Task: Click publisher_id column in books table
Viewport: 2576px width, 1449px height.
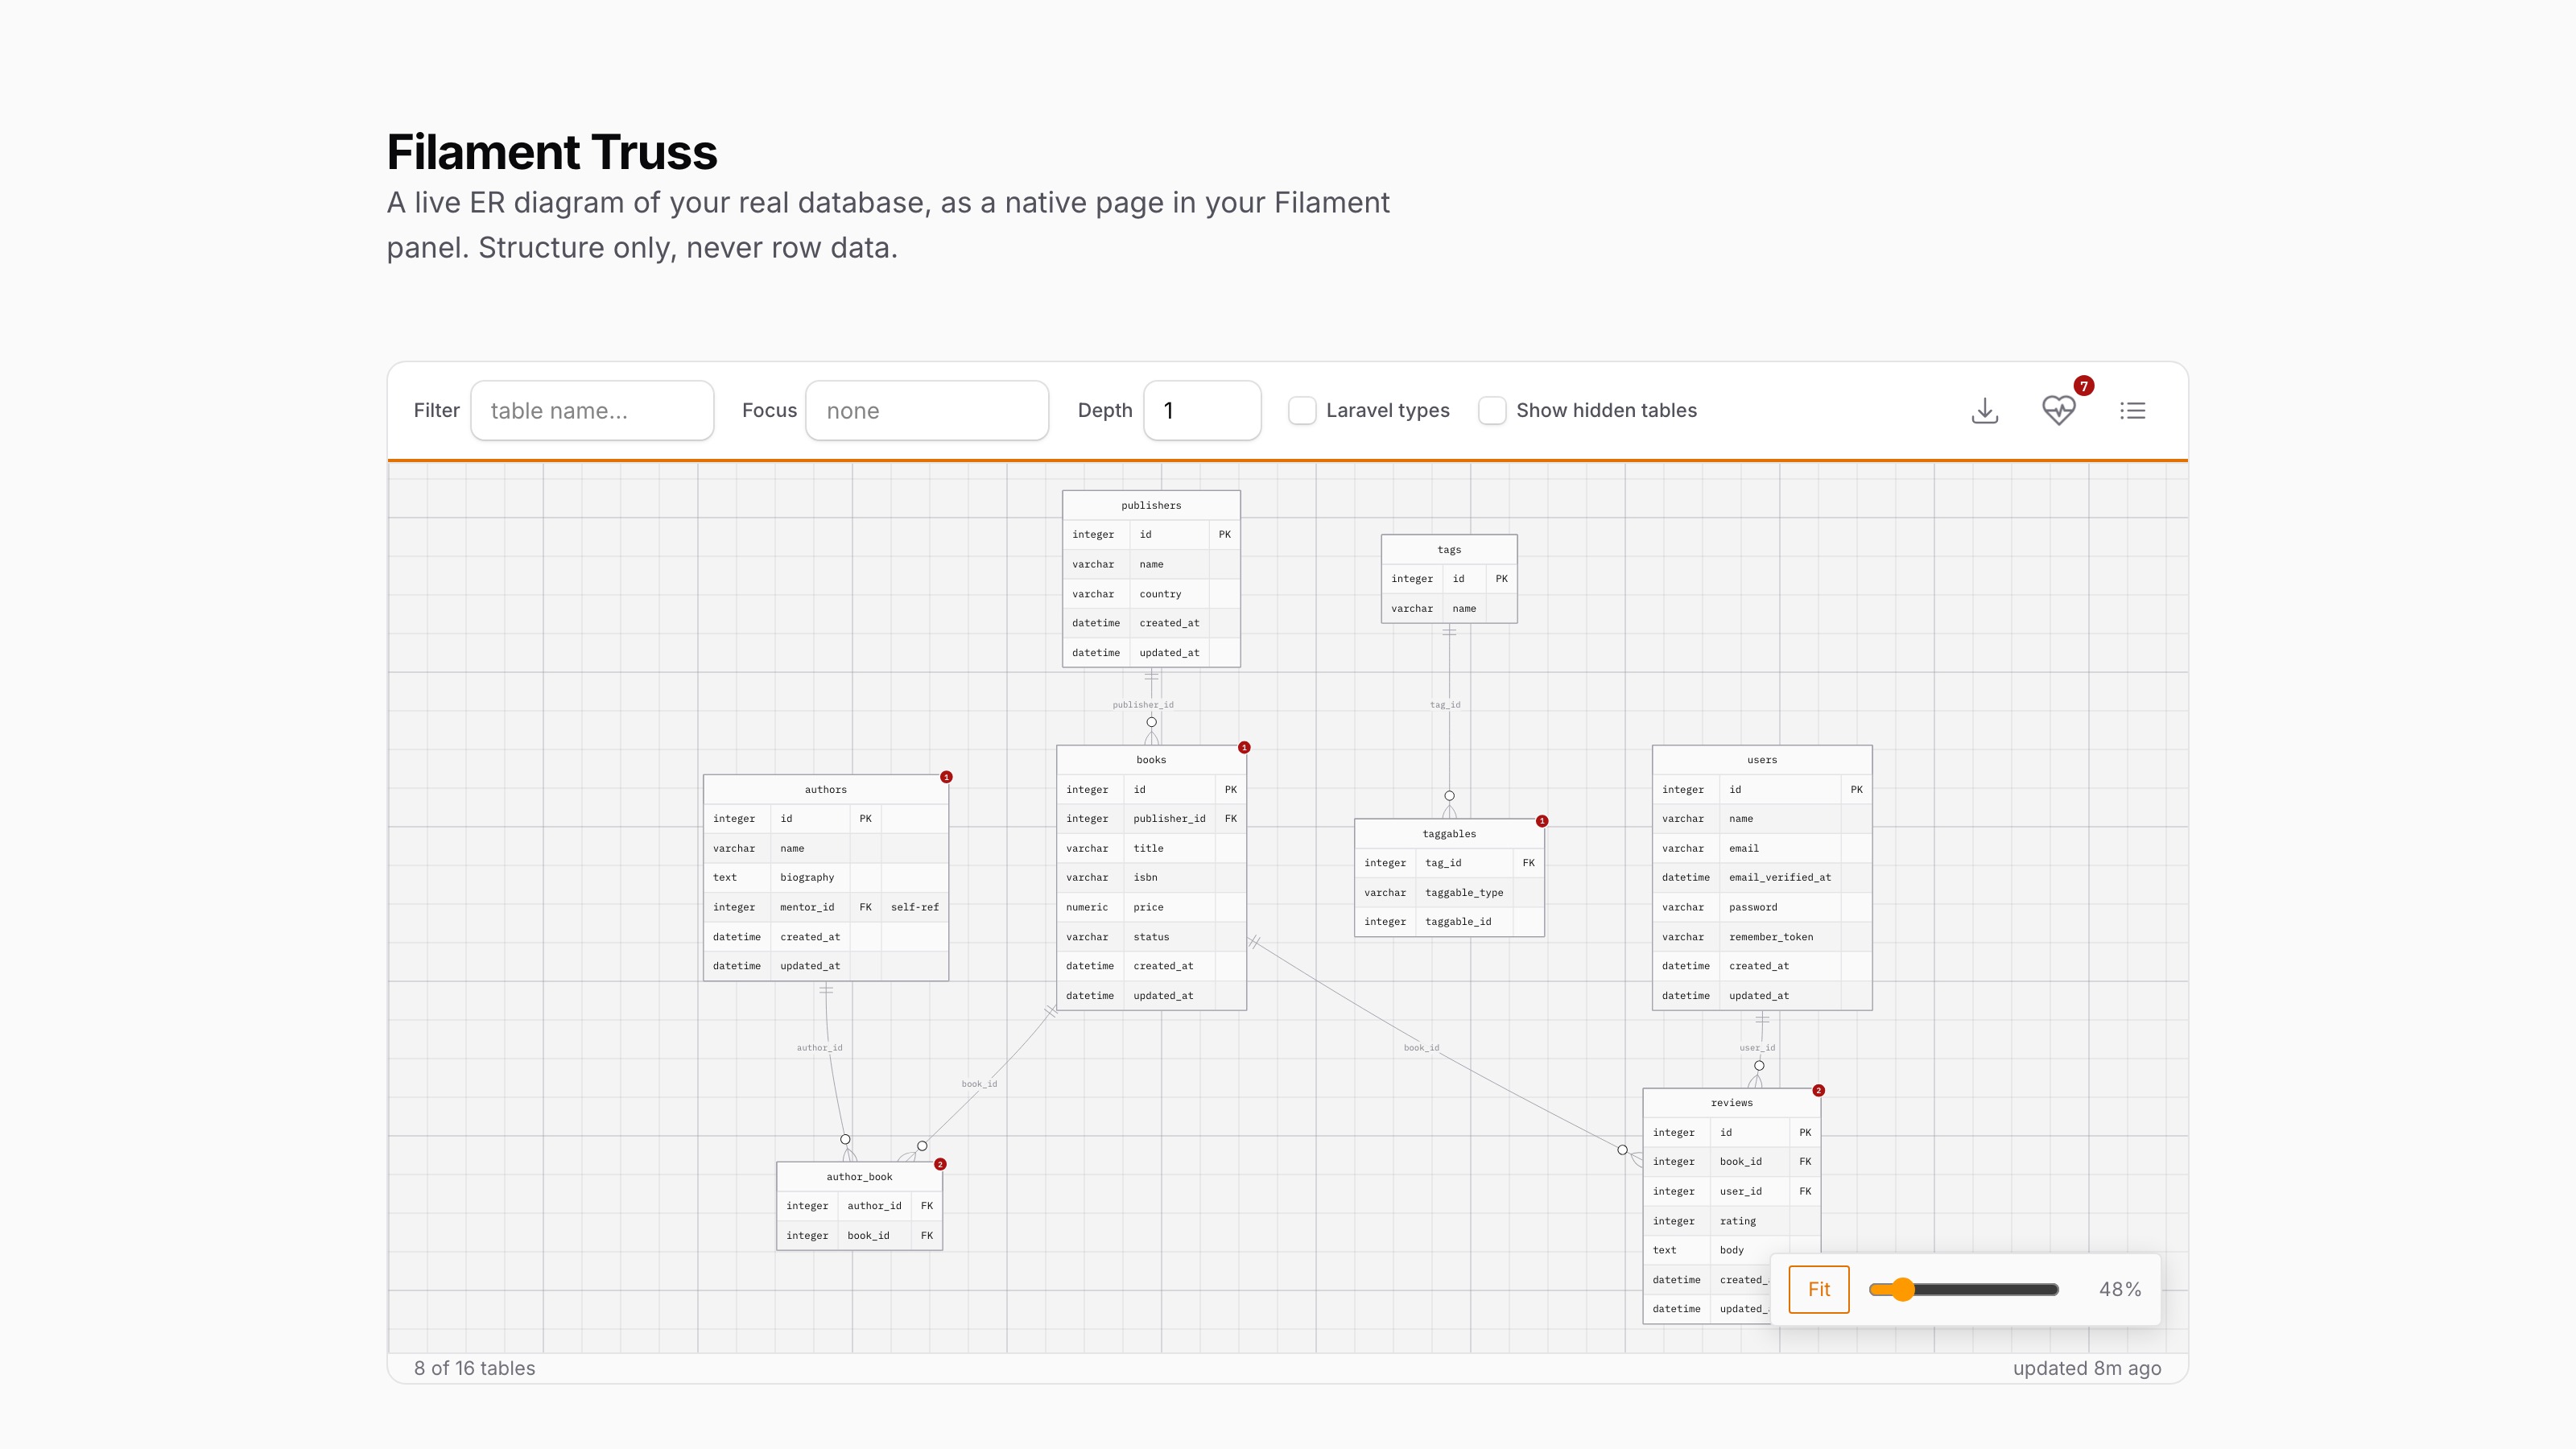Action: pos(1151,819)
